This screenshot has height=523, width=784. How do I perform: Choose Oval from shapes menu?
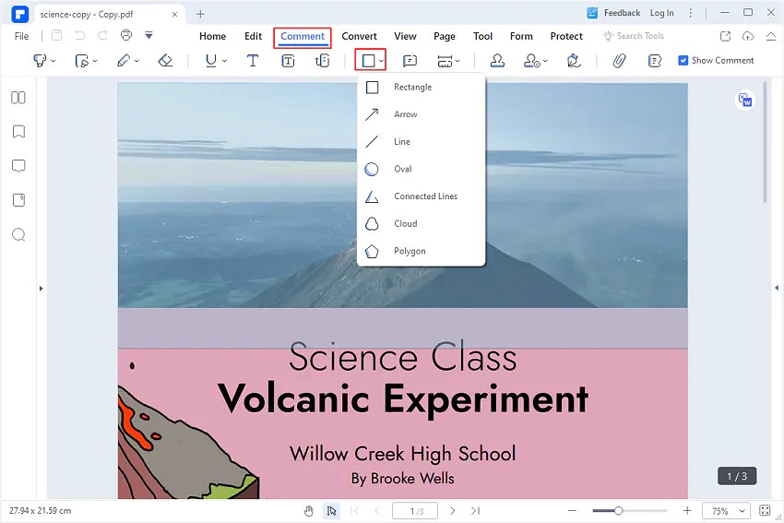421,169
